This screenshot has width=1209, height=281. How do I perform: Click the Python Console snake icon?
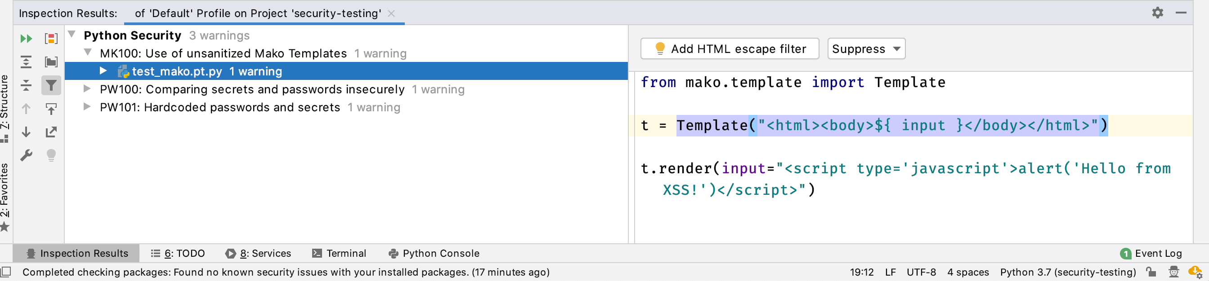(393, 253)
